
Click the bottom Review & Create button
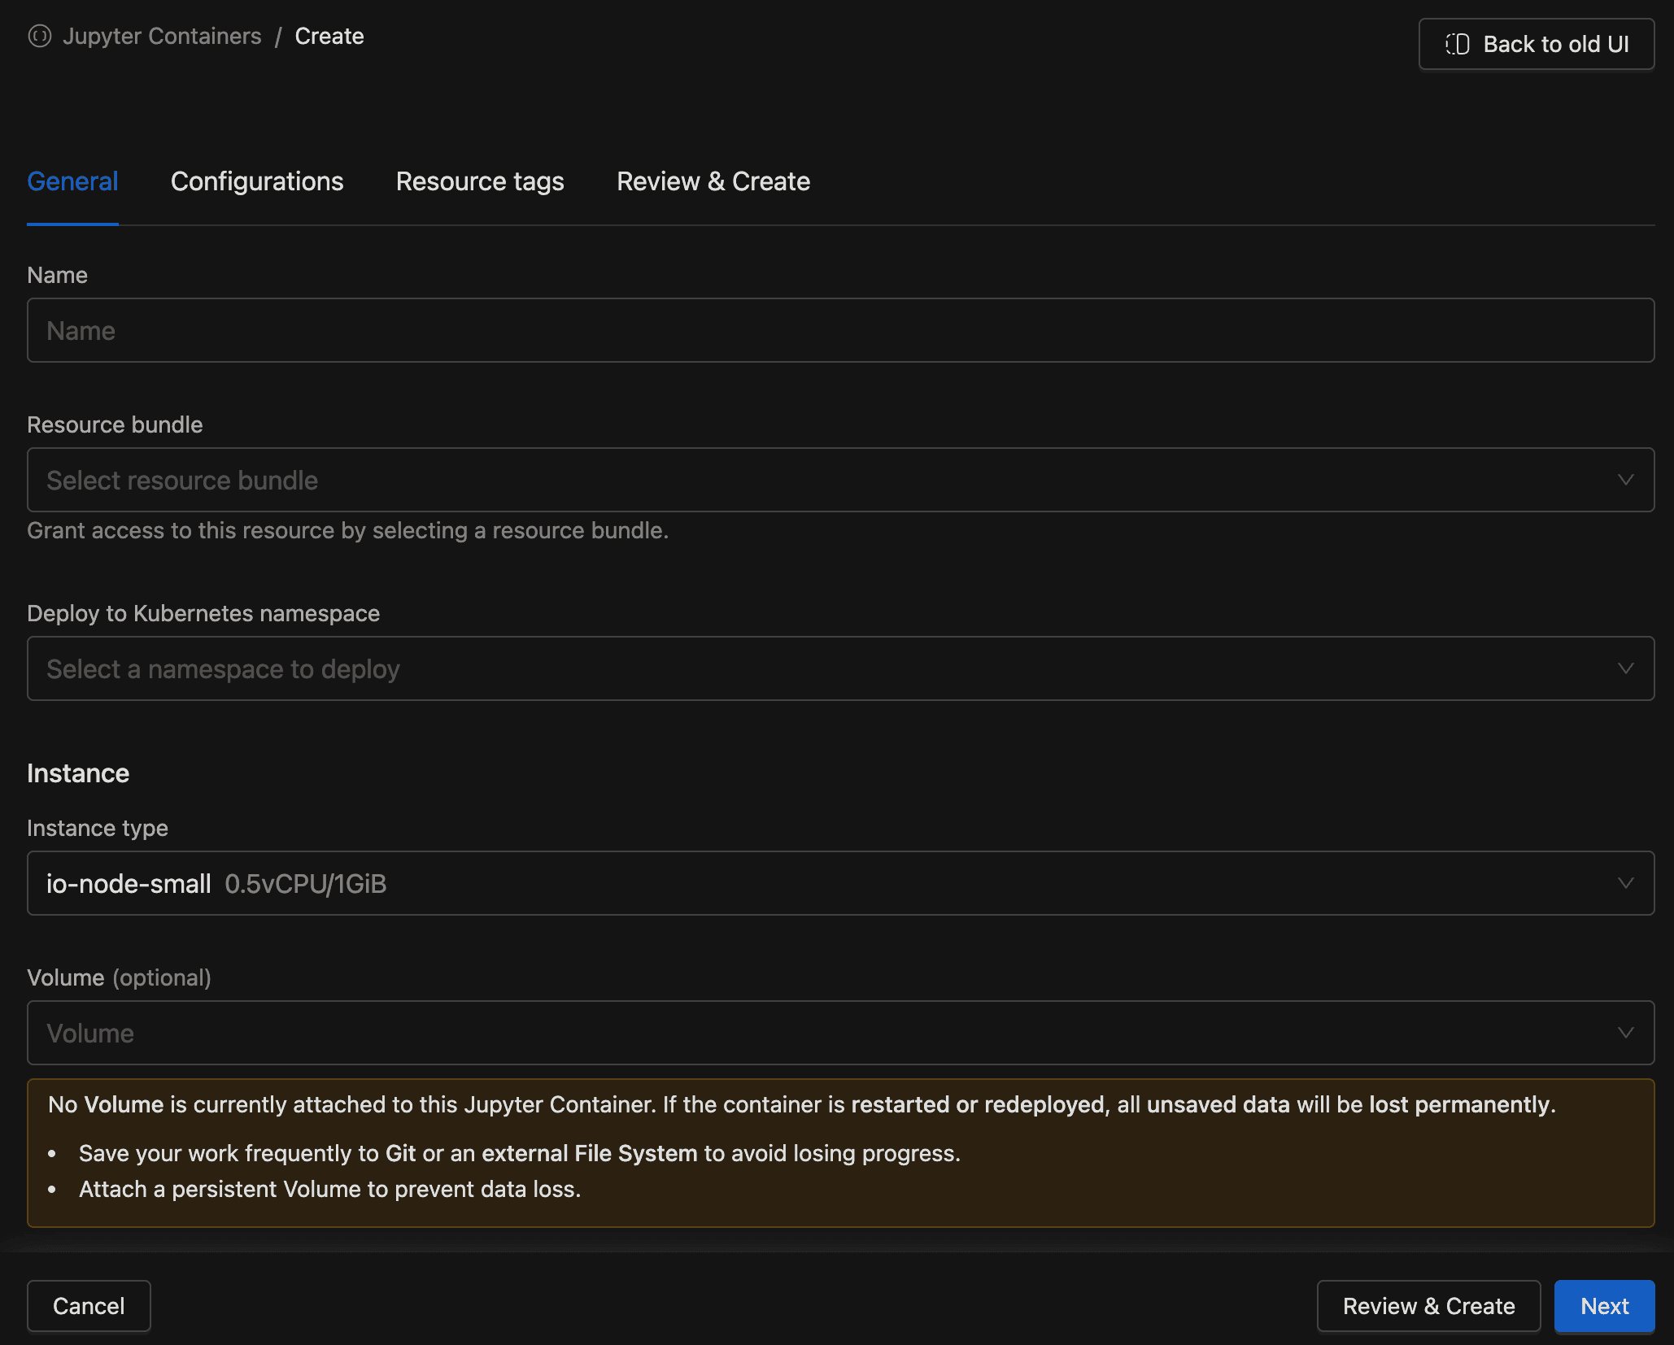1428,1306
